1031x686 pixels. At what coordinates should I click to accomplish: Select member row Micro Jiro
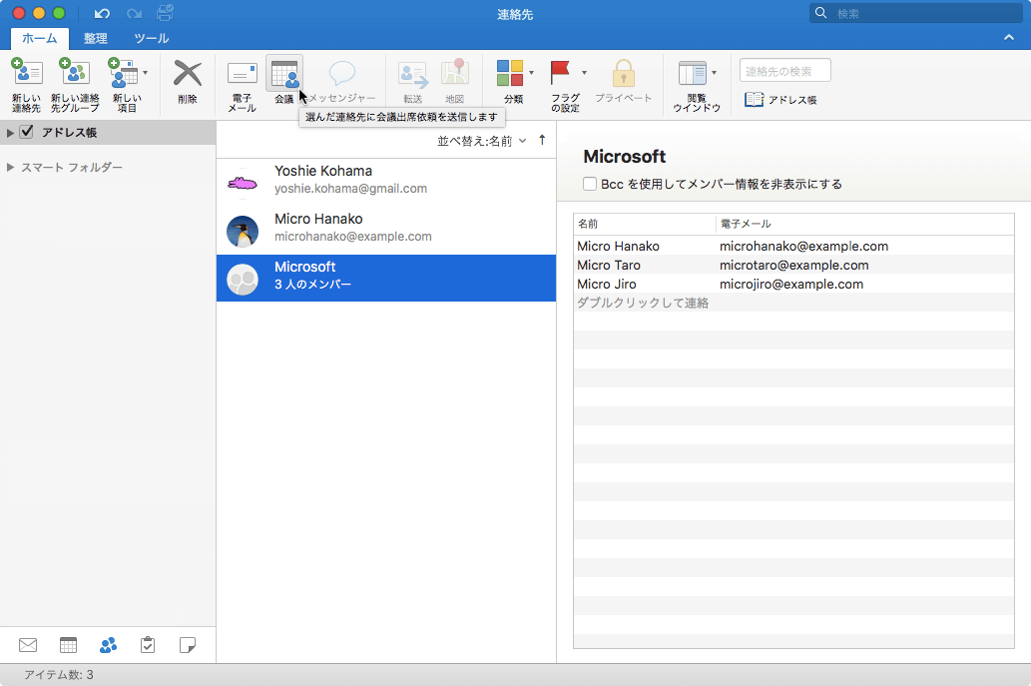[x=793, y=285]
